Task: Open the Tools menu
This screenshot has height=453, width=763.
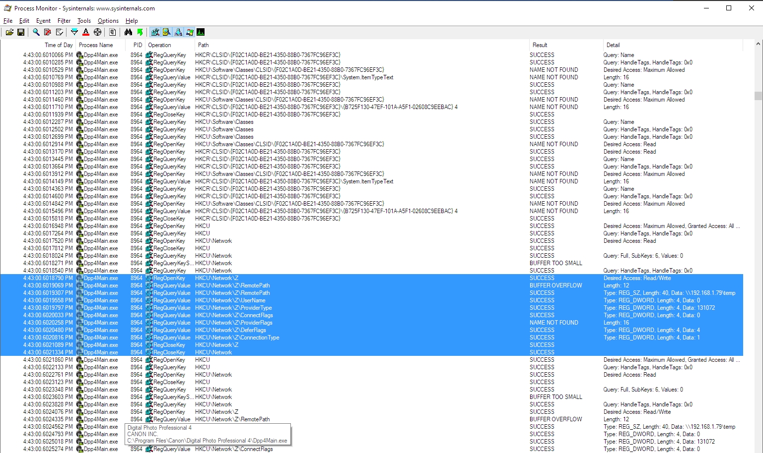Action: tap(84, 21)
